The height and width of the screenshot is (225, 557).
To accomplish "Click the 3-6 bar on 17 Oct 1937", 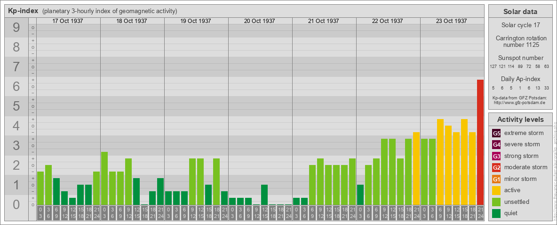I will tap(48, 185).
